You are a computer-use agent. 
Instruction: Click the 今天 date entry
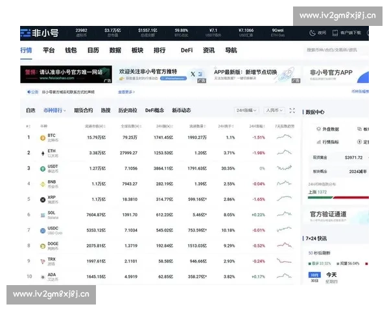point(331,275)
